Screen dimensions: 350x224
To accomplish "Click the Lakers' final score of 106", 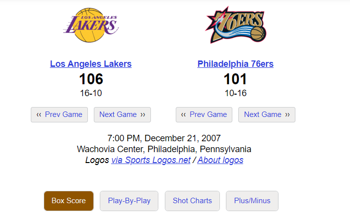I will [91, 79].
